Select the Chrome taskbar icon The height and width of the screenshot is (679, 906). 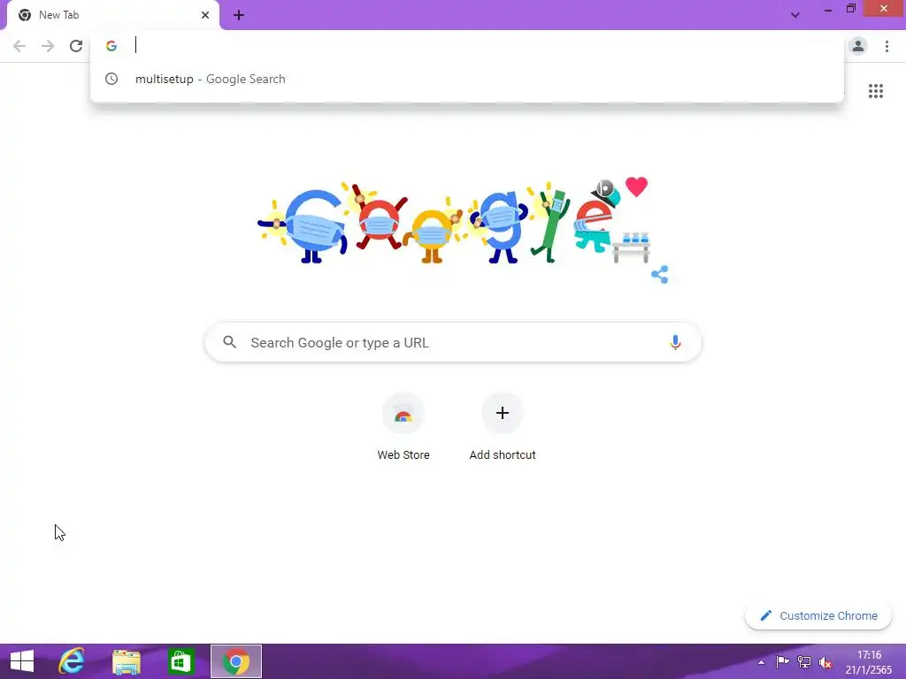click(236, 661)
